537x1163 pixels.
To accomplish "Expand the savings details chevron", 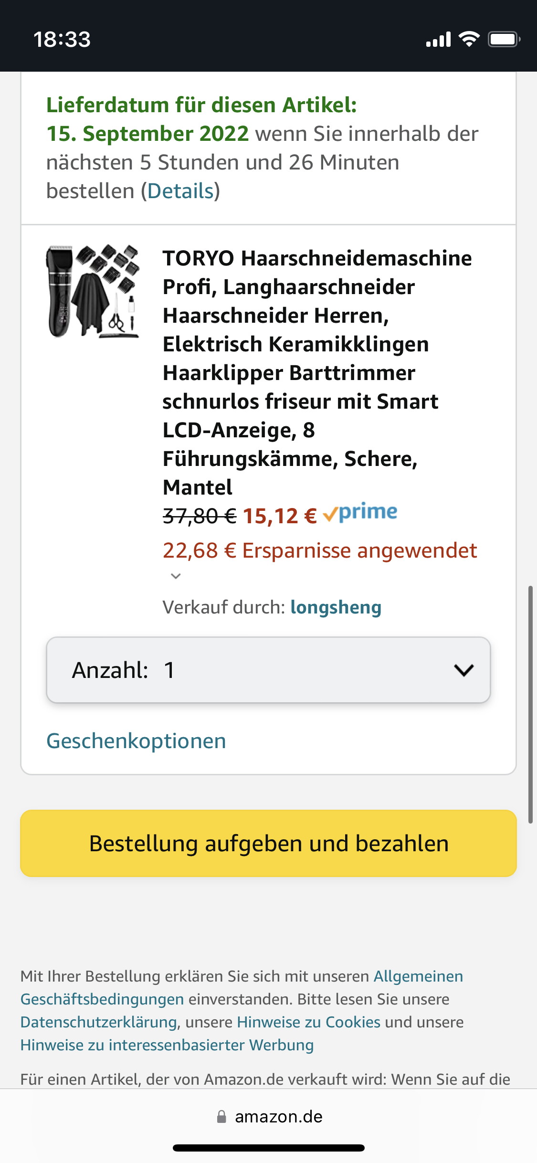I will 176,576.
